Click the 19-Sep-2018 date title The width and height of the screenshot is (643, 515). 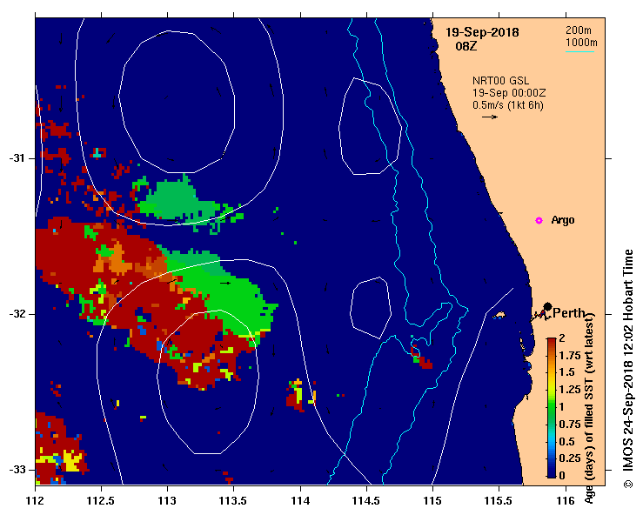click(x=482, y=32)
